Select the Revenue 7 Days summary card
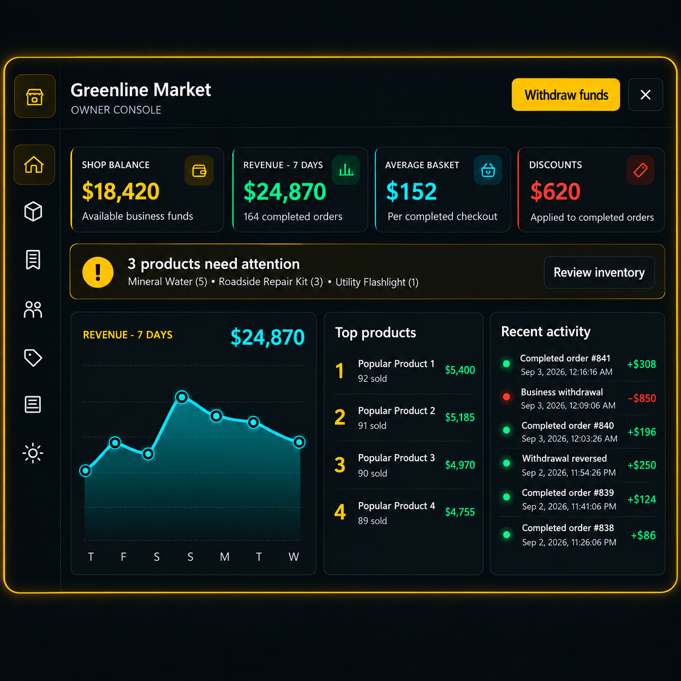This screenshot has height=681, width=681. click(300, 190)
